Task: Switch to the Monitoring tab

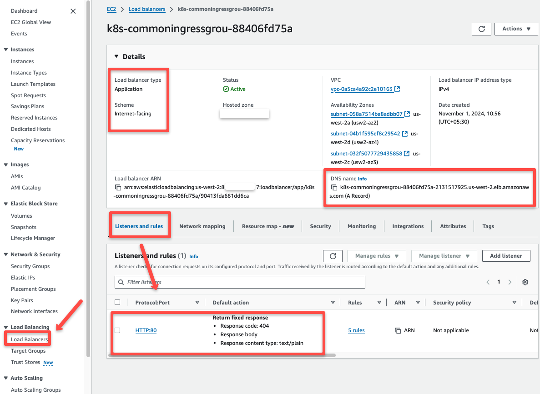Action: point(361,226)
